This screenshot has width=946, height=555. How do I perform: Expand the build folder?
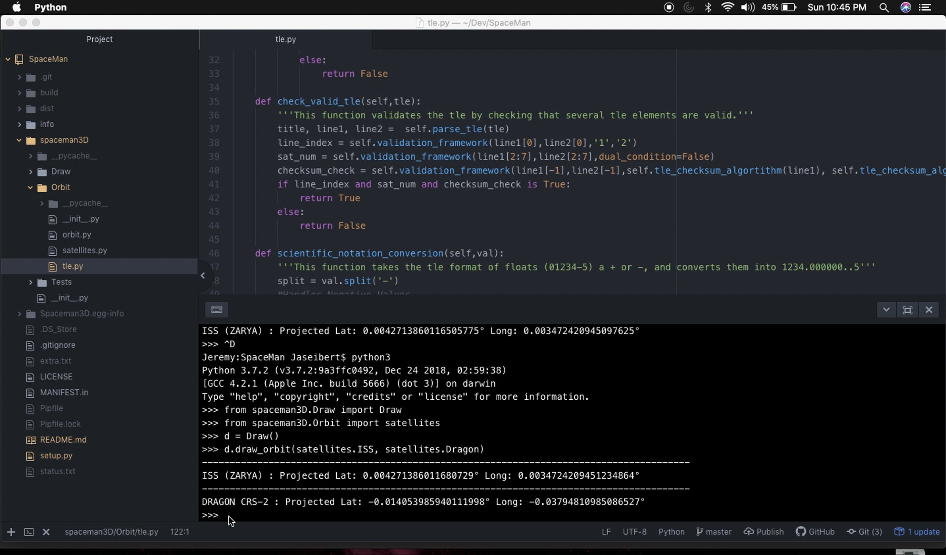(x=19, y=93)
